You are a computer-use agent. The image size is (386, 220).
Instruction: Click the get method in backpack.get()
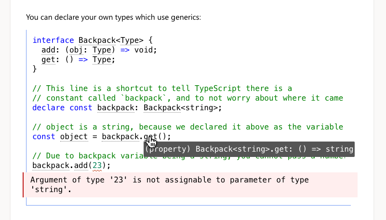(x=150, y=136)
